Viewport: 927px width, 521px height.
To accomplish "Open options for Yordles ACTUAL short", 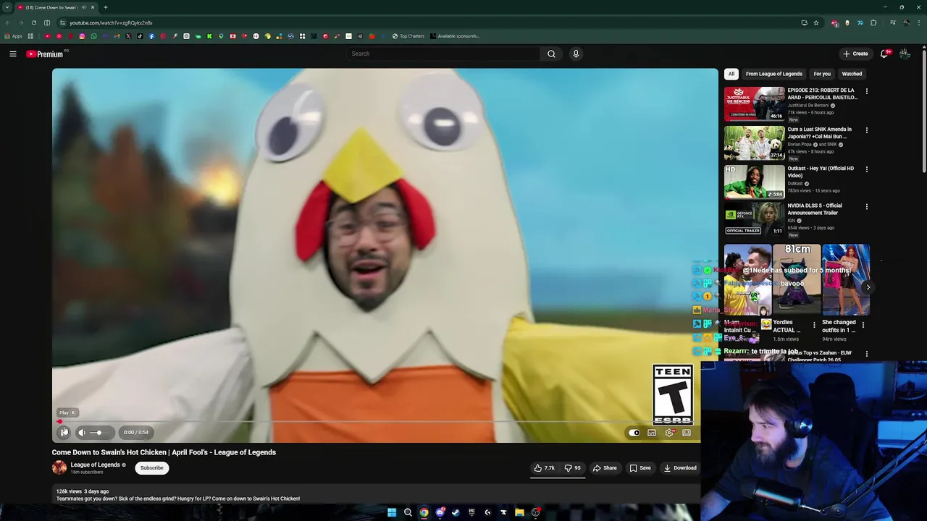I will [x=814, y=325].
